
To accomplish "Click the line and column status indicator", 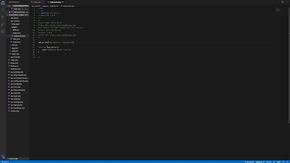I will pos(249,162).
